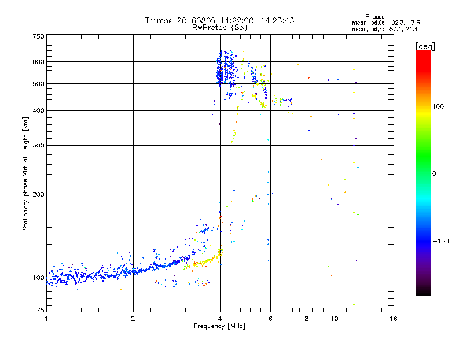Viewport: 463px width, 347px height.
Task: Click x-axis tick label '8'
Action: 307,319
